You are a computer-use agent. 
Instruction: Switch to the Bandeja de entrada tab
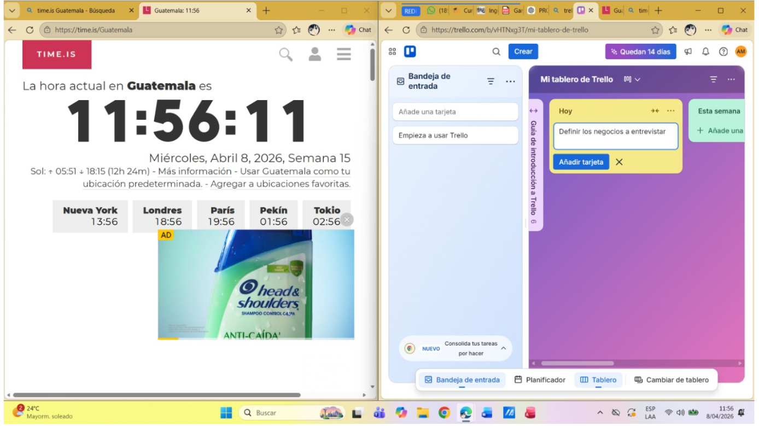point(461,380)
